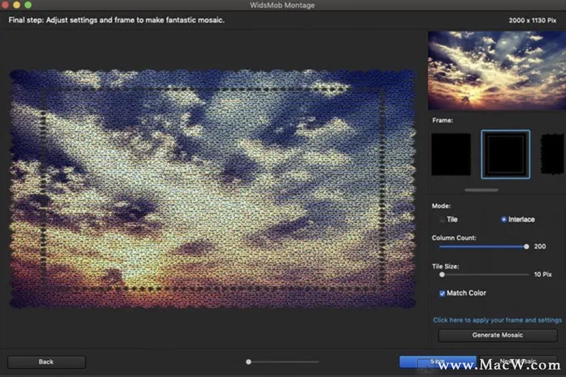Start over with the New Mosaic button
The width and height of the screenshot is (566, 377).
[x=518, y=362]
